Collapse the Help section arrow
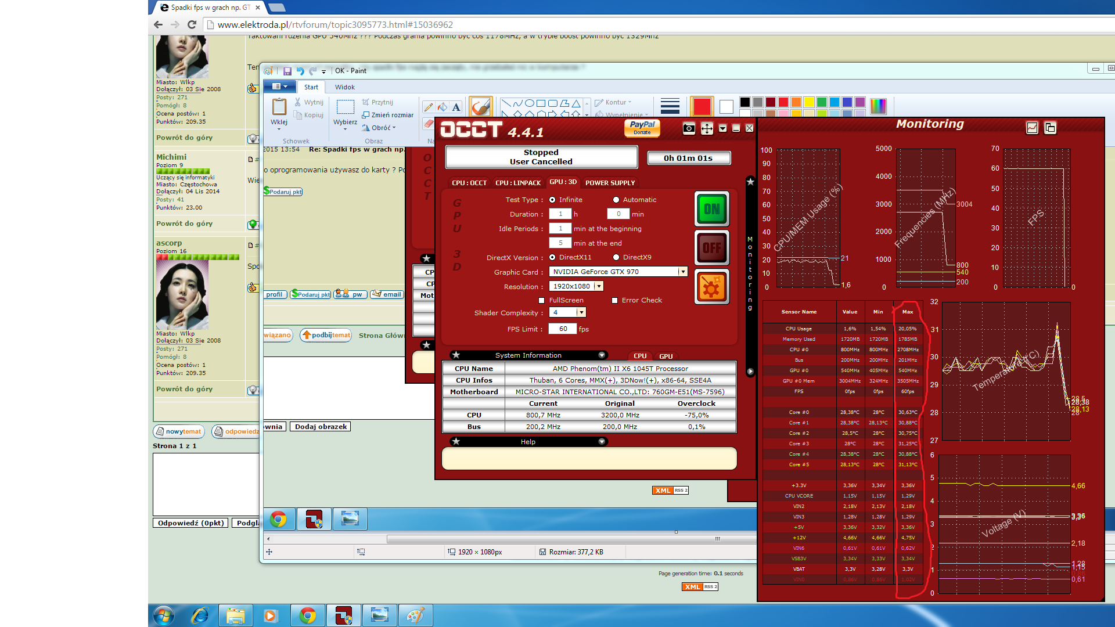The width and height of the screenshot is (1115, 627). point(602,441)
